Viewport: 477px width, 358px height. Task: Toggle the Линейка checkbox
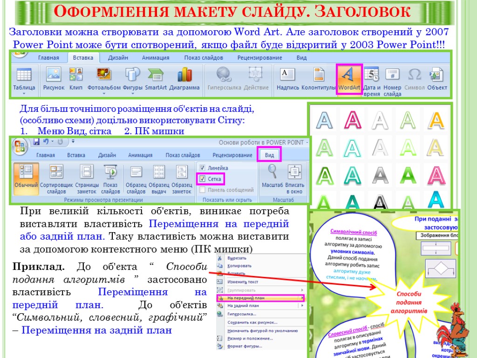202,168
